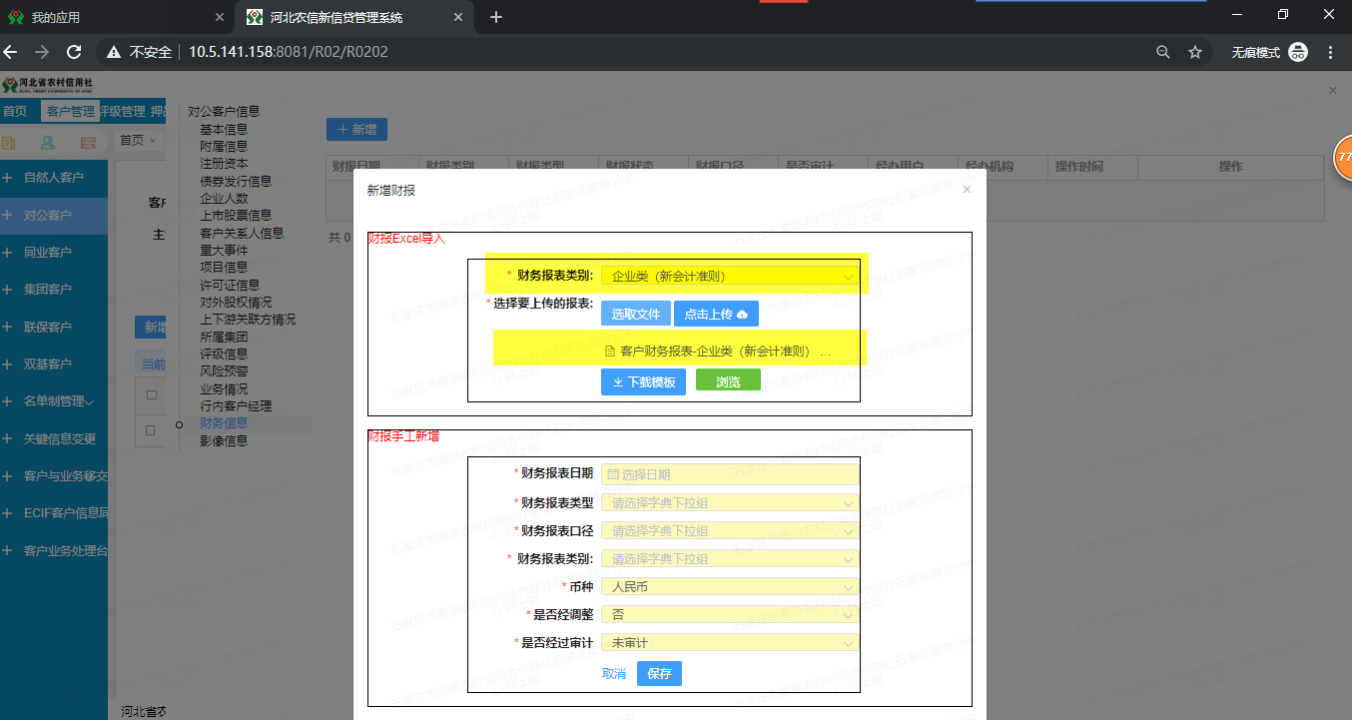
Task: Click the green 浏览 button
Action: coord(727,380)
